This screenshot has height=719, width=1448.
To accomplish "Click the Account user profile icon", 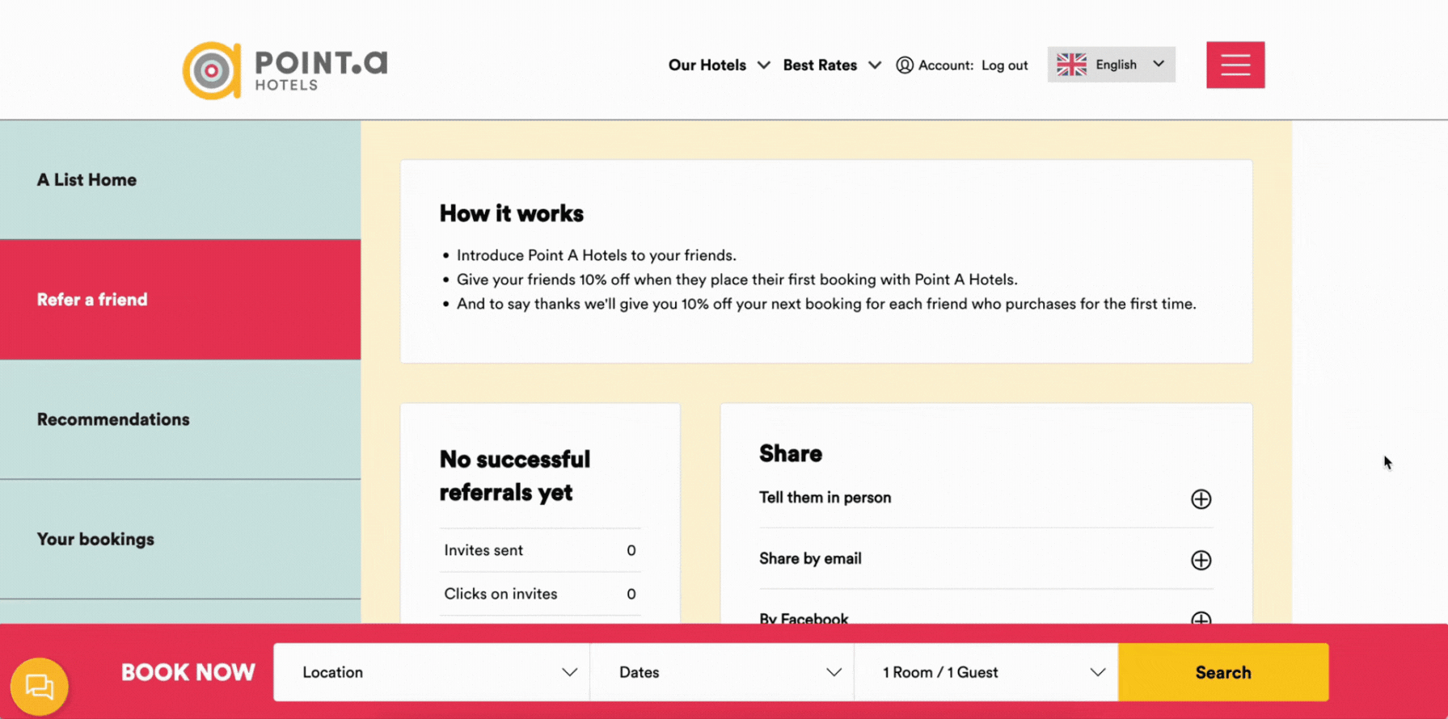I will (x=905, y=65).
